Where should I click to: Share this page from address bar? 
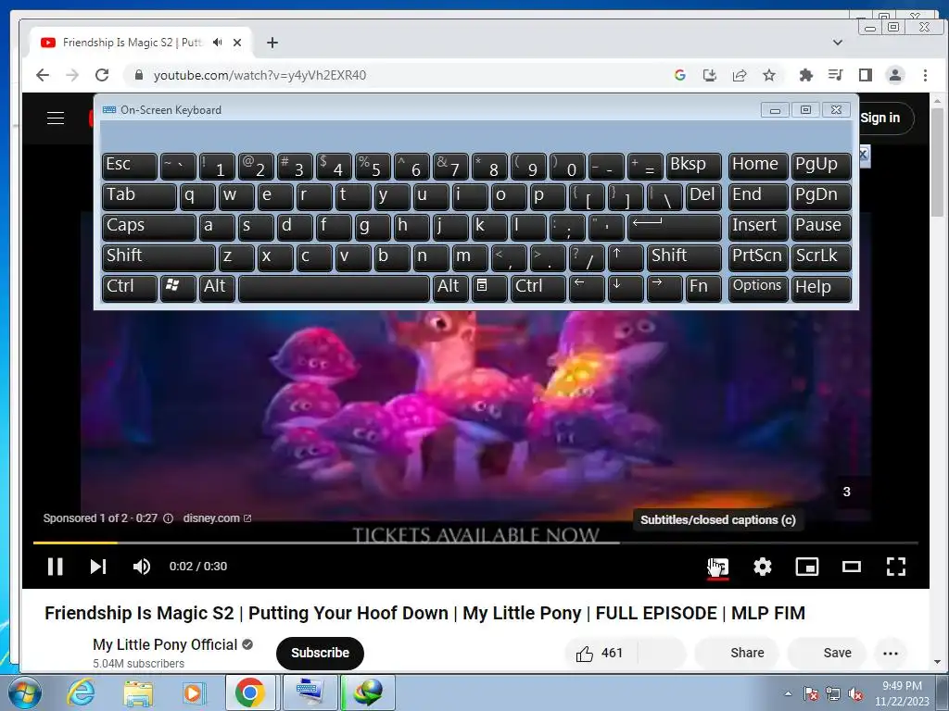coord(739,75)
